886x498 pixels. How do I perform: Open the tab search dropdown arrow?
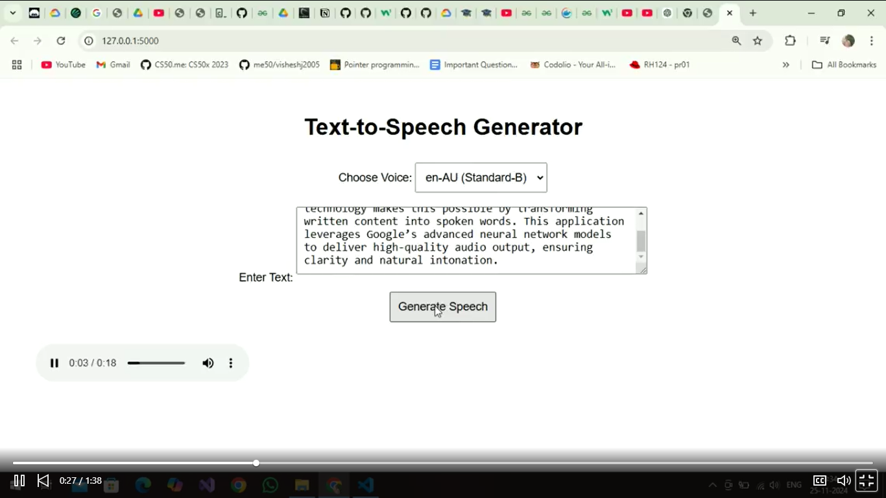click(12, 13)
